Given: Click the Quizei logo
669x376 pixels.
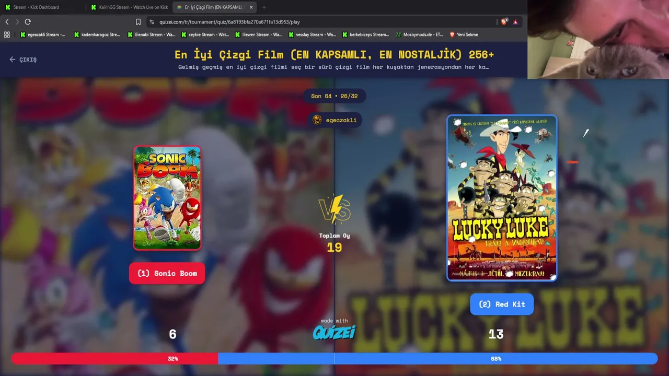Looking at the screenshot, I should pyautogui.click(x=334, y=332).
